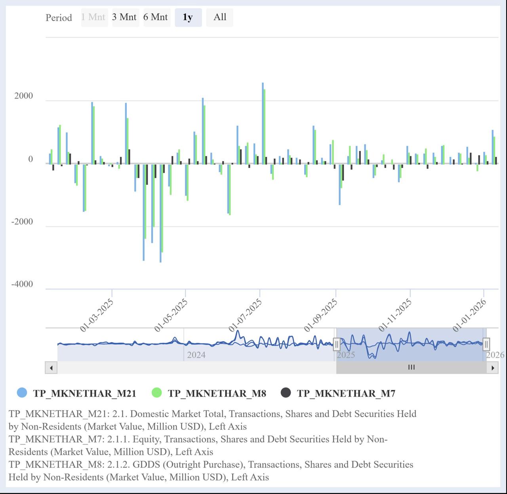Click the left range slider handle
Image resolution: width=507 pixels, height=494 pixels.
(x=337, y=344)
